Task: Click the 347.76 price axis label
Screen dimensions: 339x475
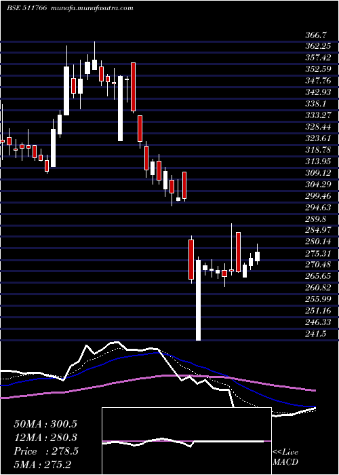Action: point(318,81)
